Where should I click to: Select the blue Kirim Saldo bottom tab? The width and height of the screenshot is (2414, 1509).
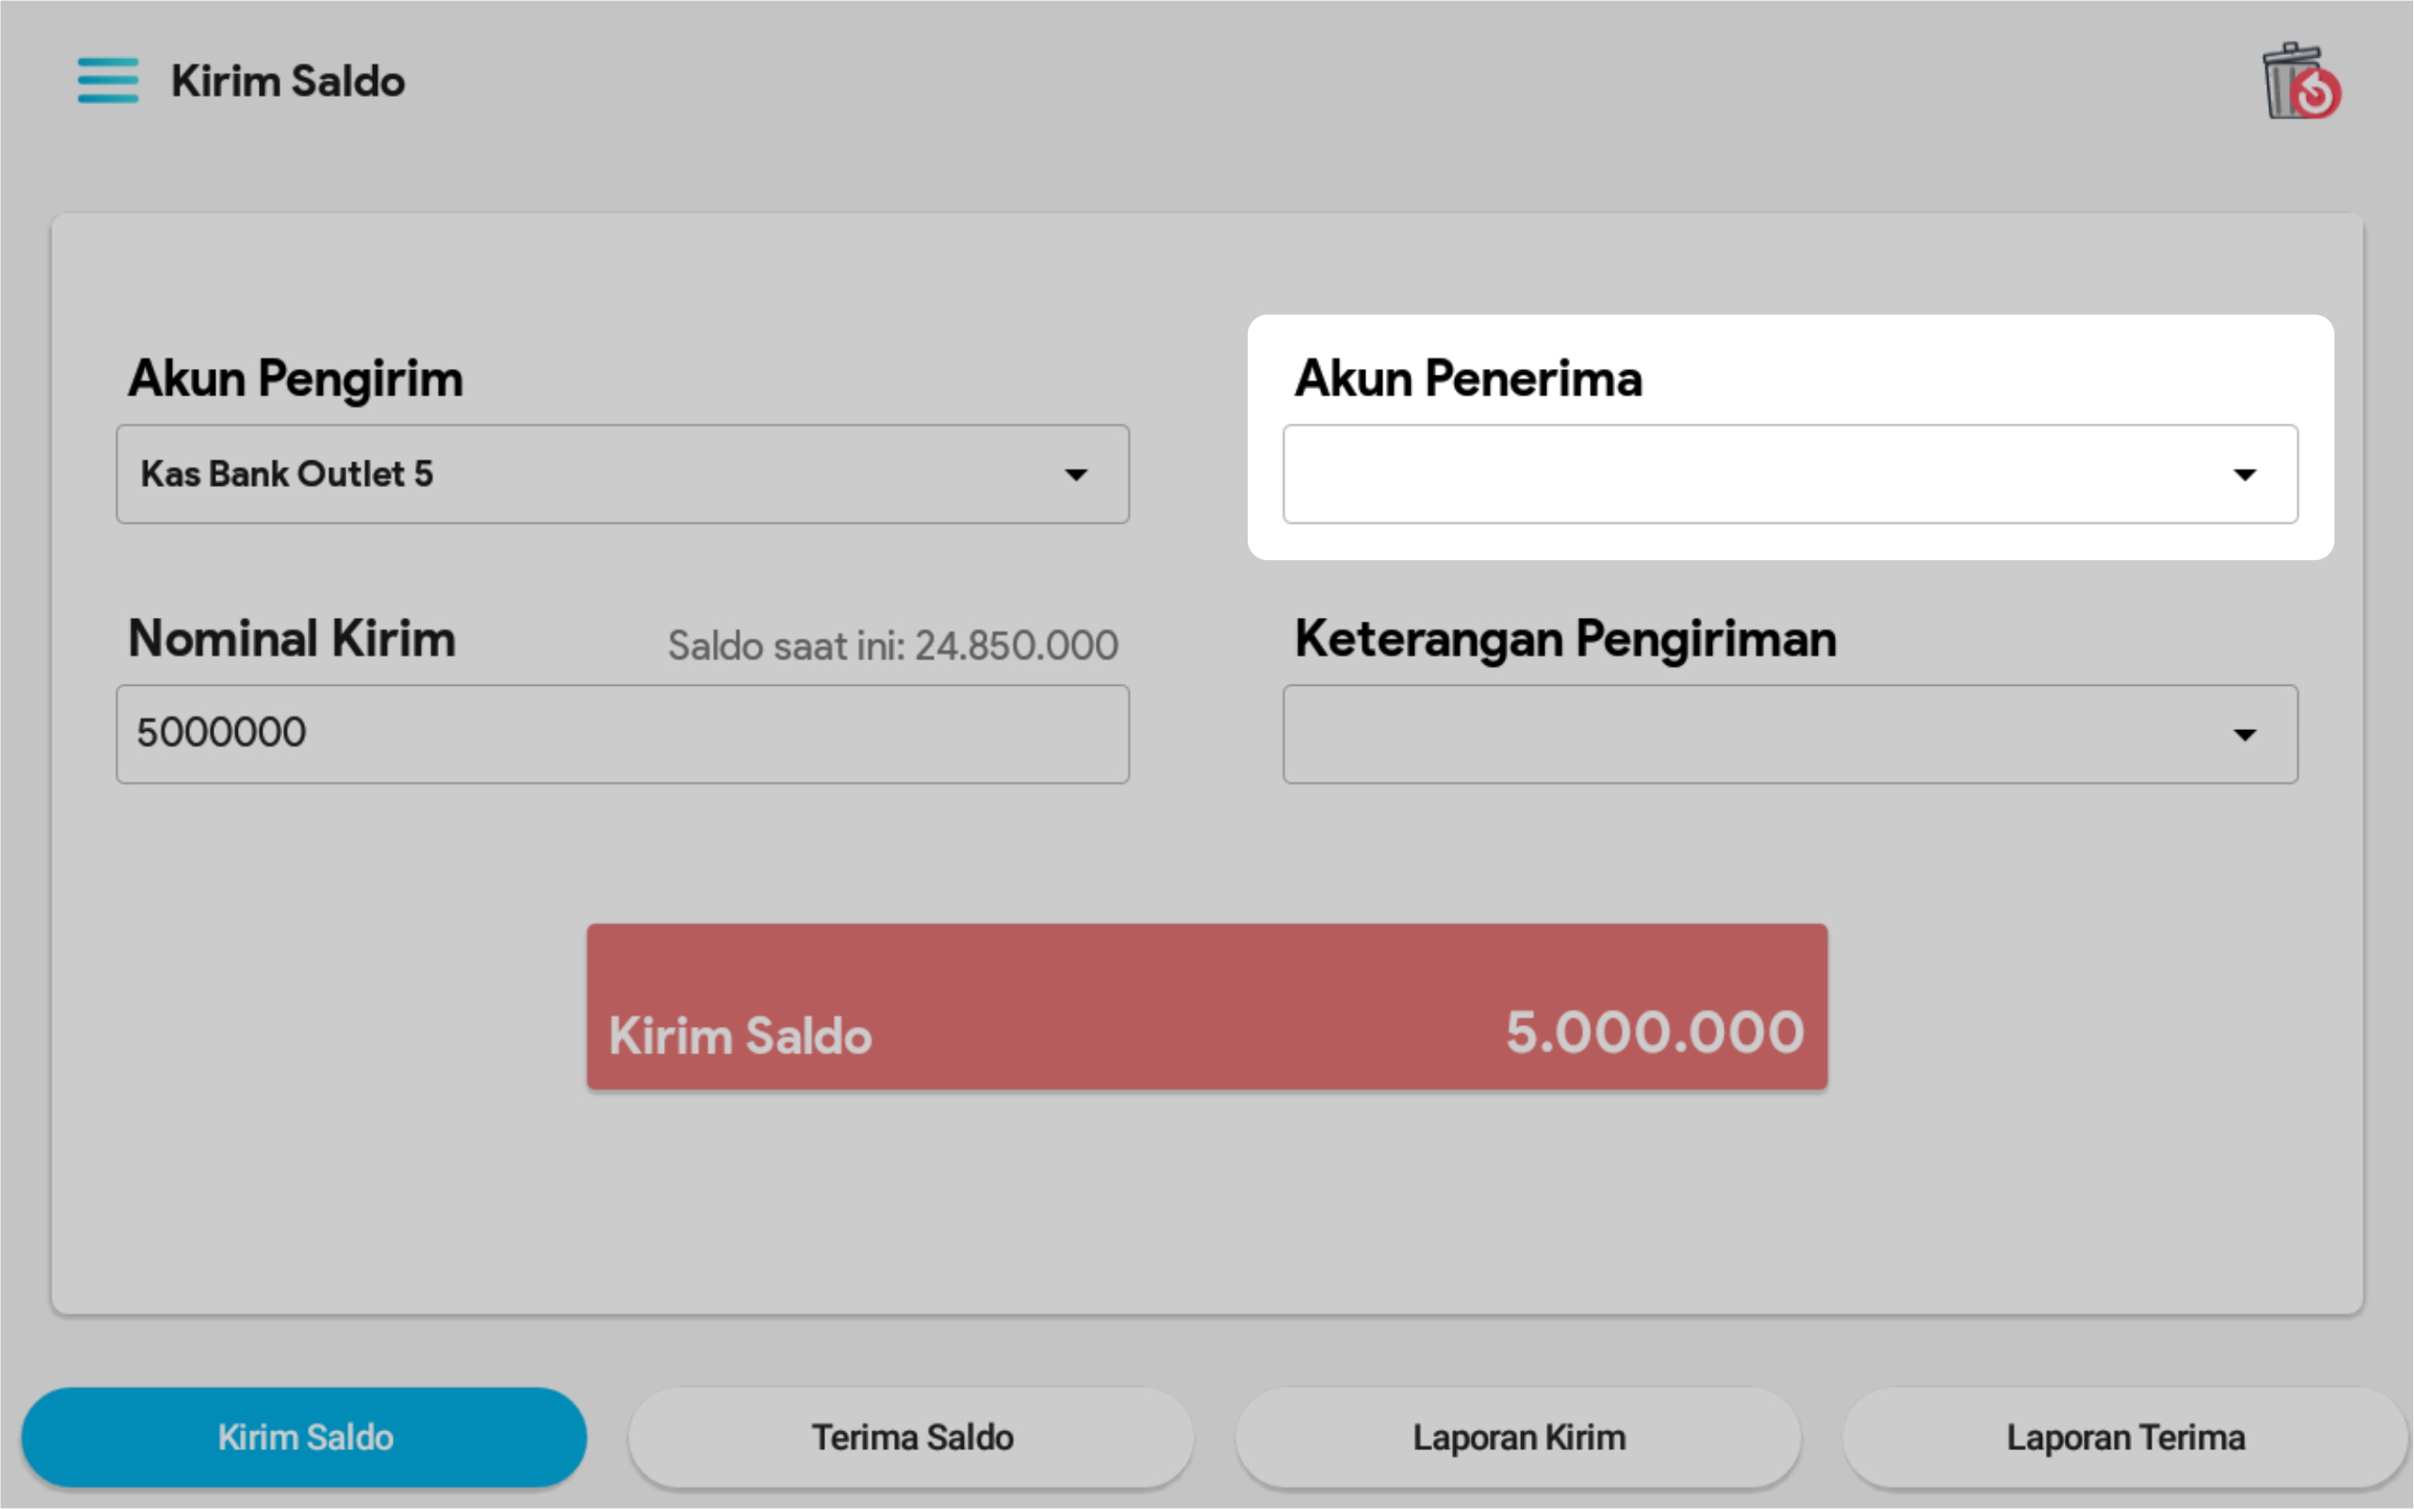(304, 1438)
